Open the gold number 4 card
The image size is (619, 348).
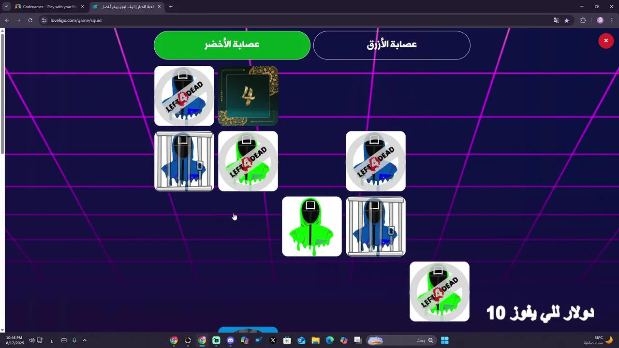[x=248, y=96]
